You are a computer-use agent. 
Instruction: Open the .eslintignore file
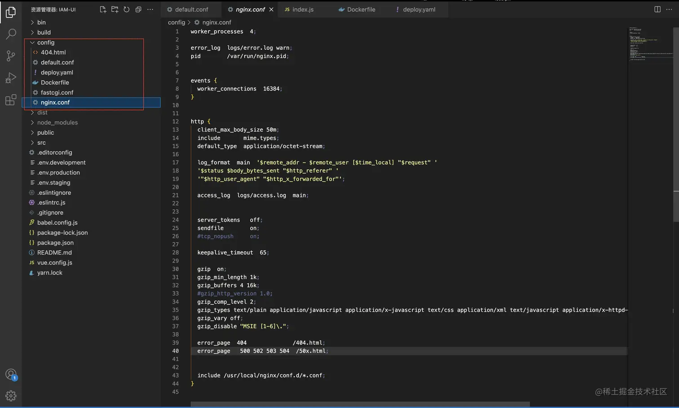coord(91,193)
